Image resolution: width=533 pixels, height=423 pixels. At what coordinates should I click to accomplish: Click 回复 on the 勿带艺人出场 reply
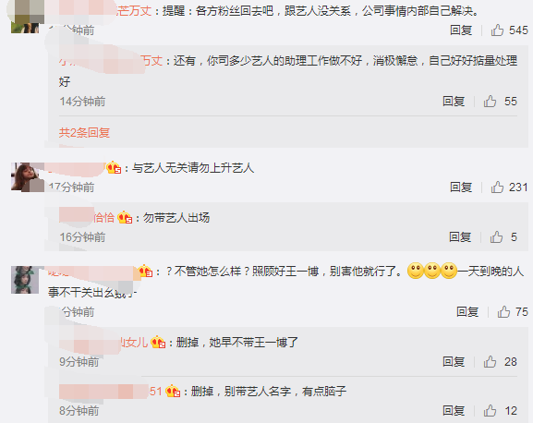[x=460, y=237]
